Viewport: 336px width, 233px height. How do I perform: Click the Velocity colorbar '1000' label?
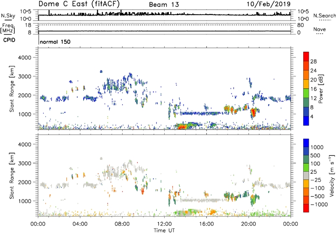[317, 147]
